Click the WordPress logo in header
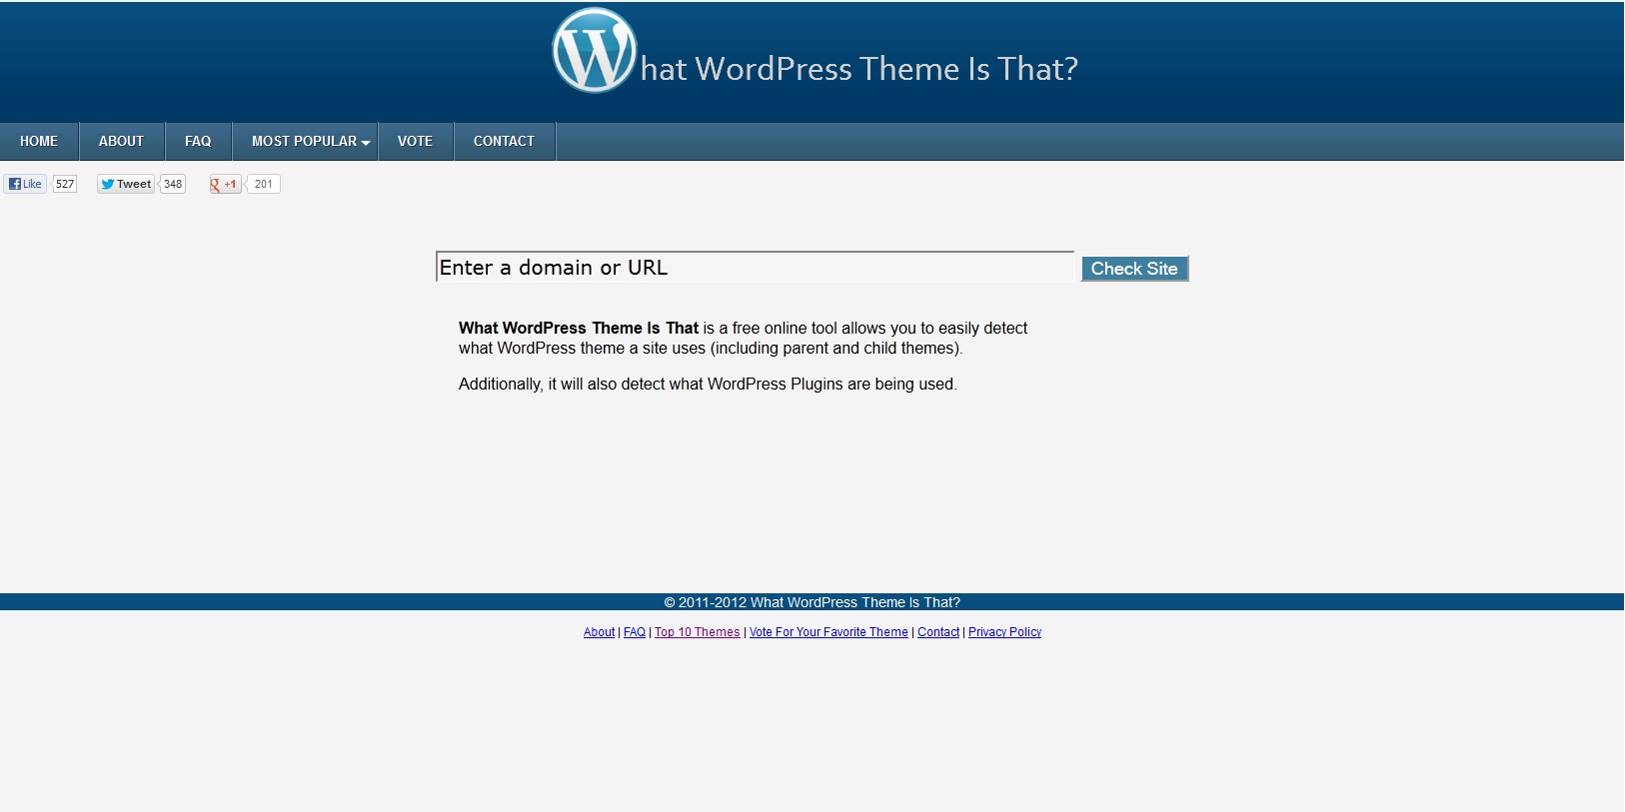Screen dimensions: 1625x812 (595, 50)
